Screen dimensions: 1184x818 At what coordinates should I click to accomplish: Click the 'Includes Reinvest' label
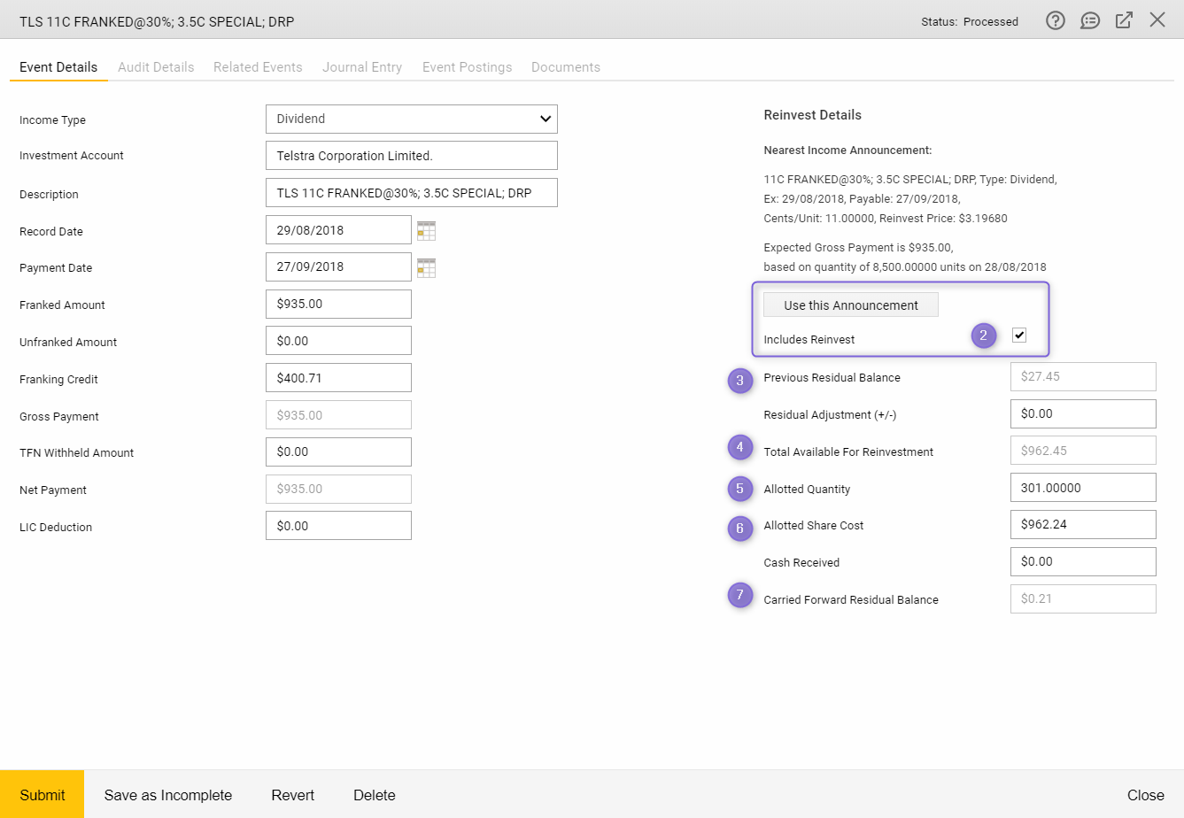coord(809,340)
